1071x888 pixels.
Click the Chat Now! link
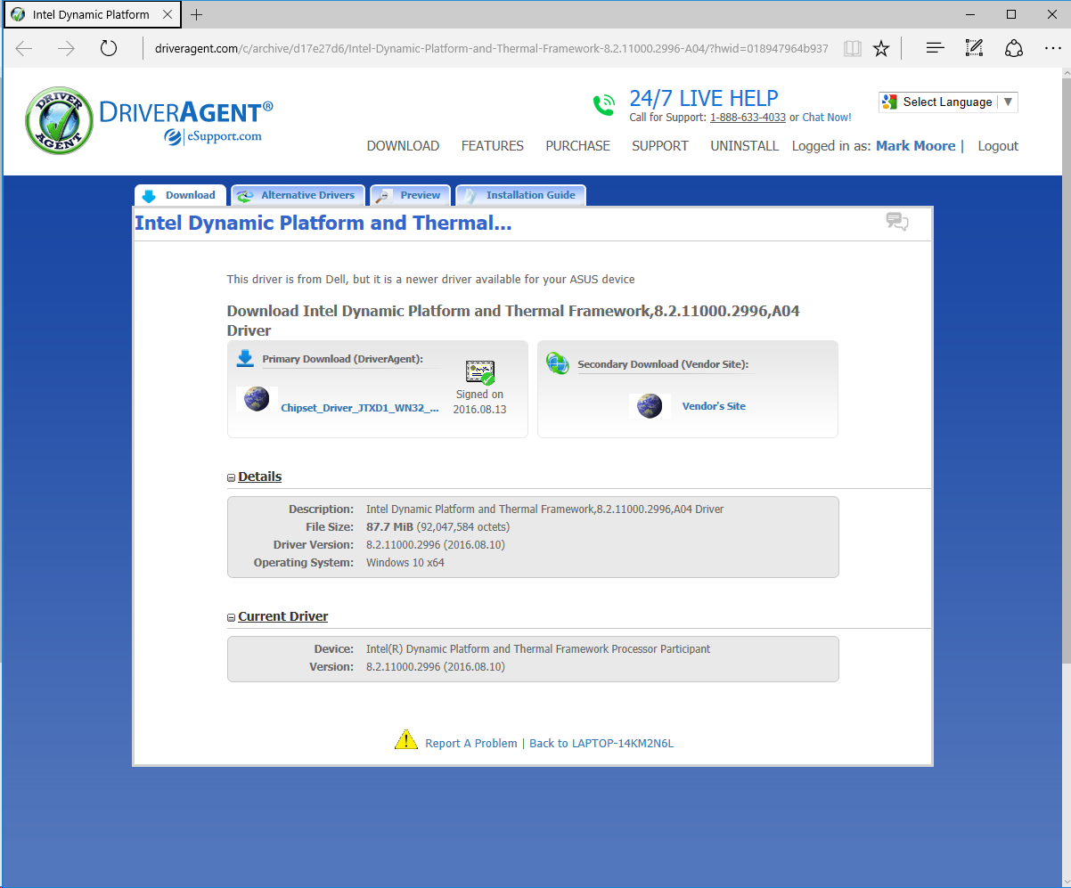click(827, 118)
